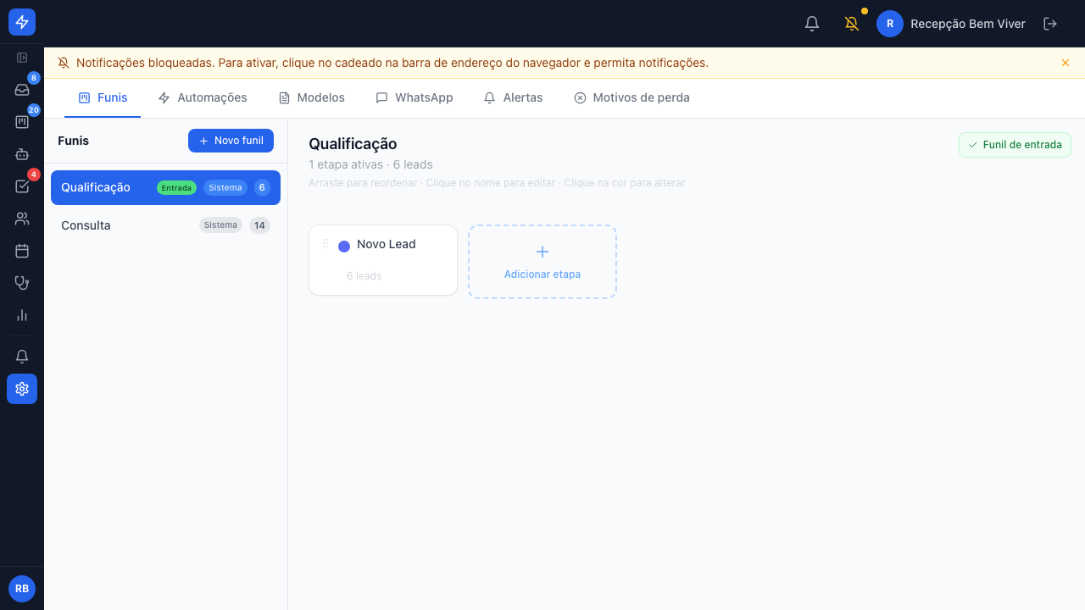Viewport: 1085px width, 610px height.
Task: Click the Recepção Bem Viver user name
Action: point(968,24)
